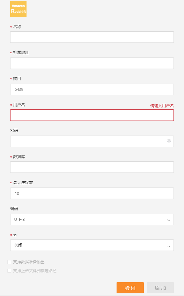Enable 支持数据准备输出 checkbox
Screen dimensions: 184x296
click(9, 262)
